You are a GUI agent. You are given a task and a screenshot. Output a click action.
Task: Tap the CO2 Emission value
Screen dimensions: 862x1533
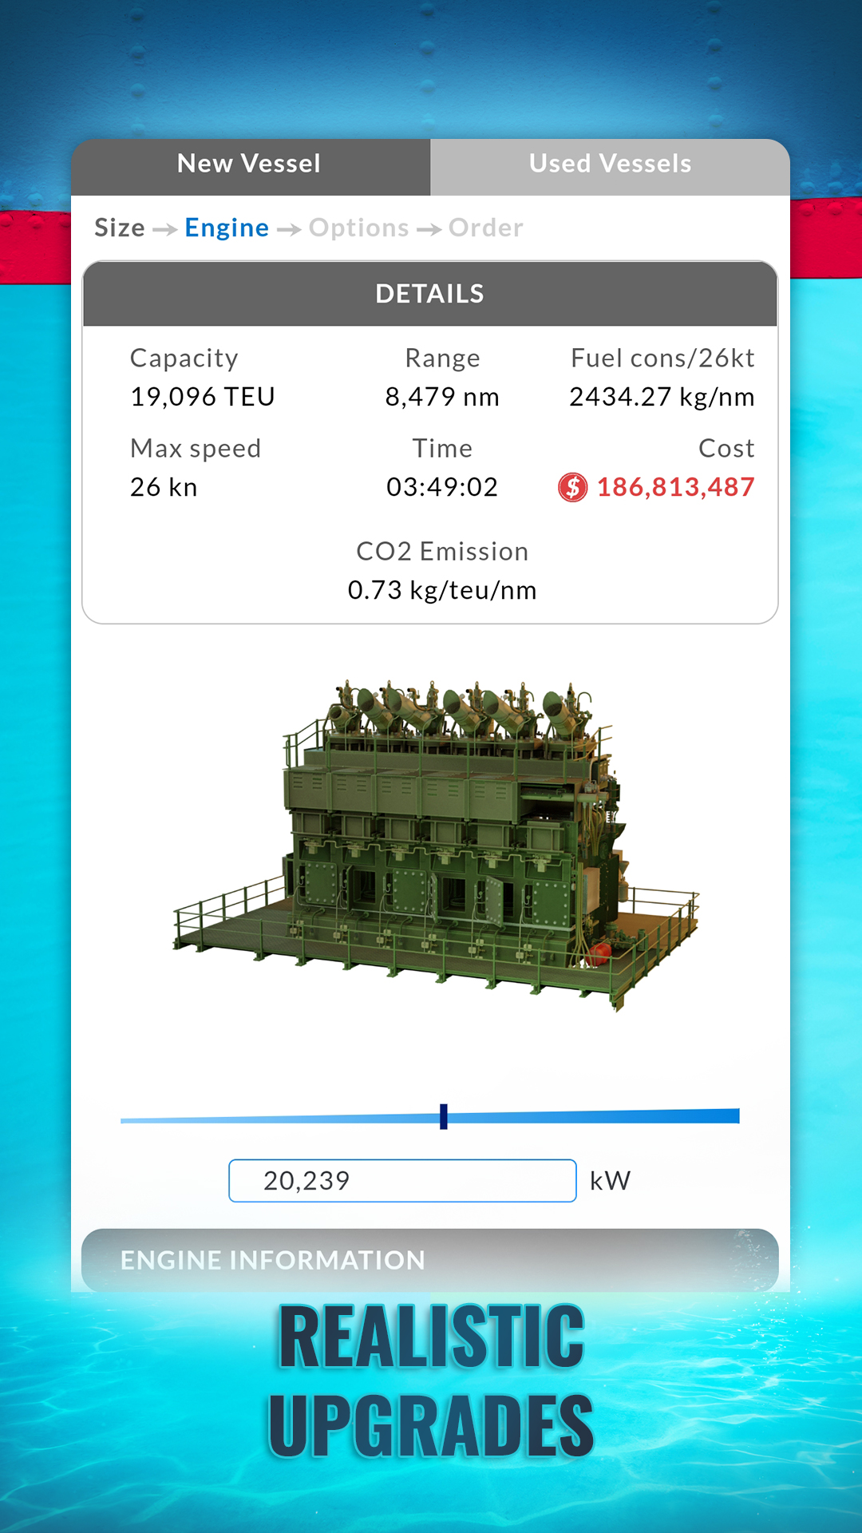[x=442, y=591]
